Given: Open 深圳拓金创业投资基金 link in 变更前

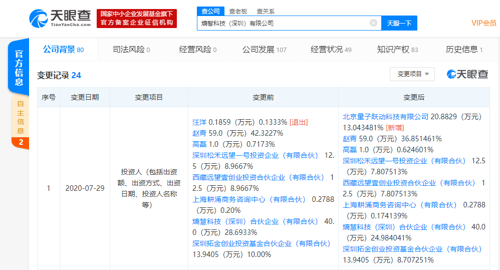Looking at the screenshot, I should click(262, 243).
